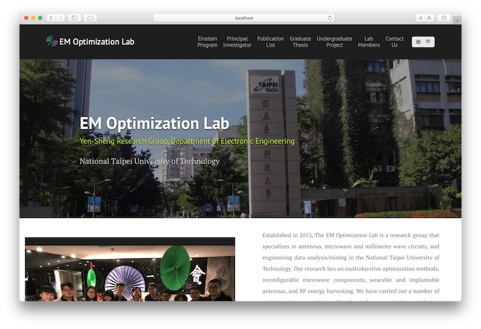Image resolution: width=481 pixels, height=329 pixels.
Task: Show all tabs overview button
Action: tap(443, 17)
